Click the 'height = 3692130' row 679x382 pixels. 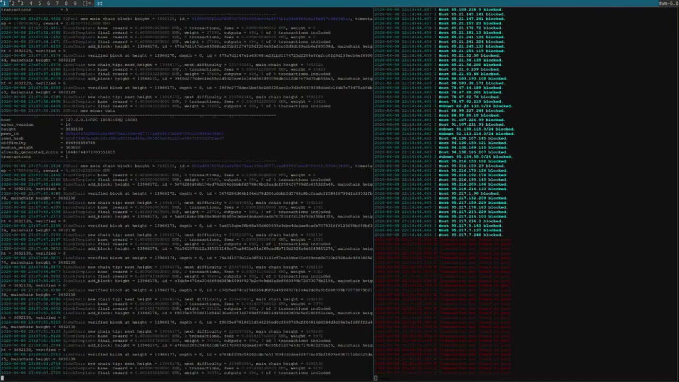click(x=42, y=129)
